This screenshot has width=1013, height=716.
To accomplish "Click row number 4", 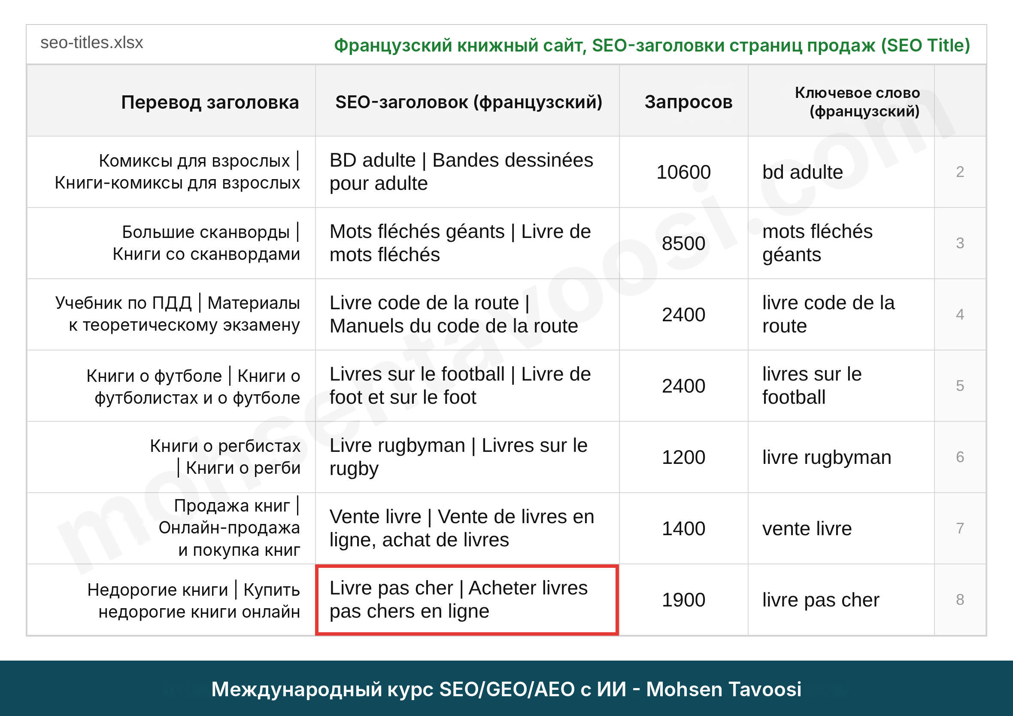I will 960,315.
